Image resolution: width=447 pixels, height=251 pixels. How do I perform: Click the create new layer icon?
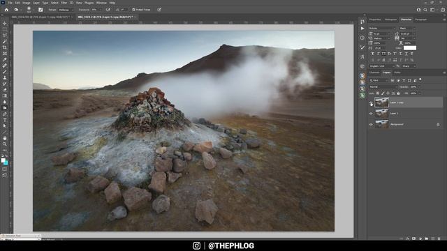pyautogui.click(x=433, y=238)
